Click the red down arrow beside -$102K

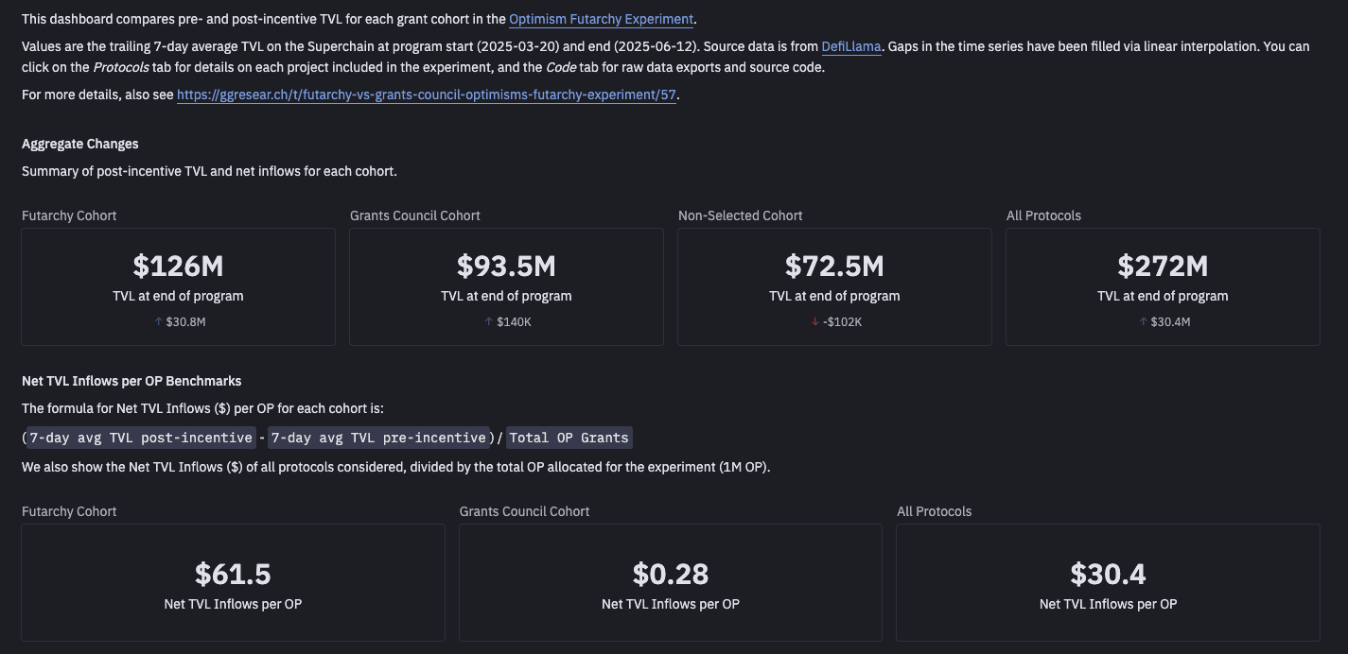pyautogui.click(x=815, y=322)
